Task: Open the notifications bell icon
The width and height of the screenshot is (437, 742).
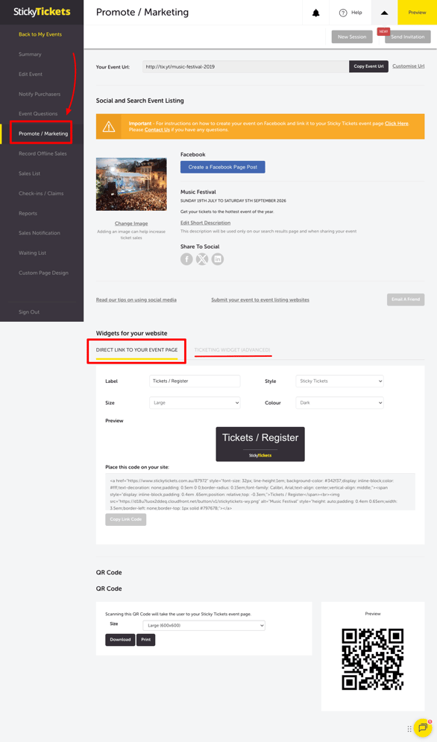Action: click(x=315, y=13)
